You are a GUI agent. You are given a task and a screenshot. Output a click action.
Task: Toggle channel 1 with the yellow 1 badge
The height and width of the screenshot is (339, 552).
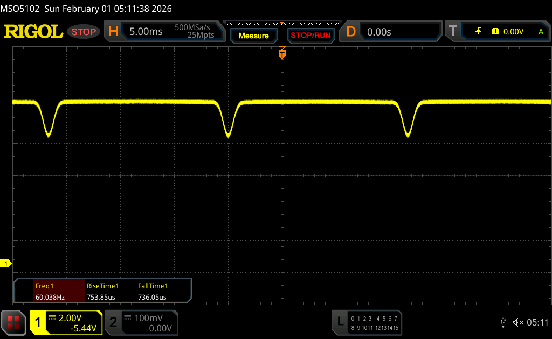coord(38,322)
